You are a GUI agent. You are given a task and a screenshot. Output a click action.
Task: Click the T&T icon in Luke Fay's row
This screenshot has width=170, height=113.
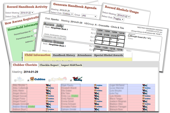pyautogui.click(x=145, y=93)
